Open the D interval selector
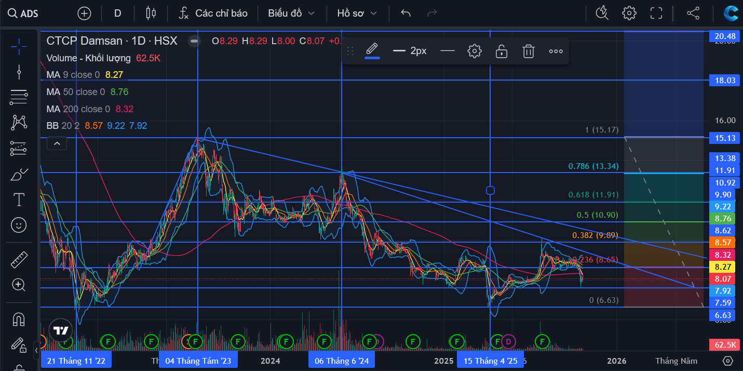 click(x=118, y=14)
